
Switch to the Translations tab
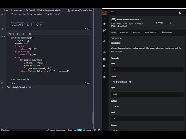[167, 32]
